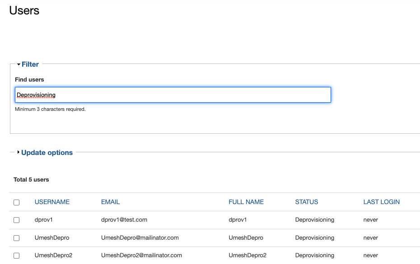Sort by LAST LOGIN column
Viewport: 420px width, 264px height.
pyautogui.click(x=381, y=202)
